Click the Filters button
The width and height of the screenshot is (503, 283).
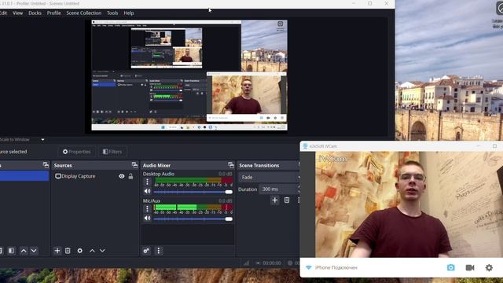[x=112, y=152]
